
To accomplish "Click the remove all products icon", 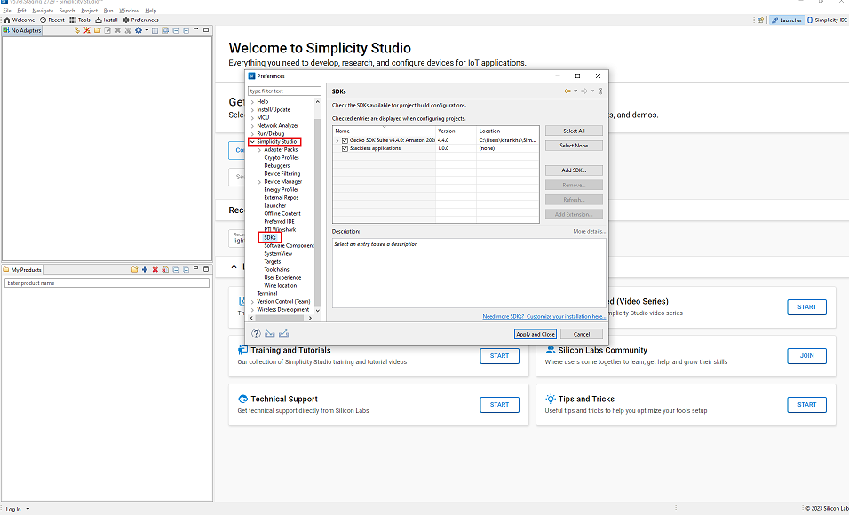I will pos(165,270).
